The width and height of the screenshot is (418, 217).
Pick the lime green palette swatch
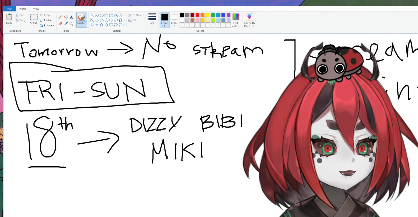tap(213, 20)
